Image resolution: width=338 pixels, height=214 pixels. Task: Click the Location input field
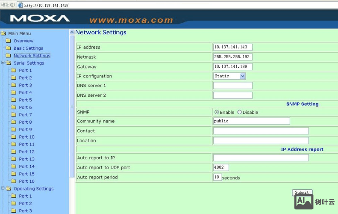tap(261, 140)
